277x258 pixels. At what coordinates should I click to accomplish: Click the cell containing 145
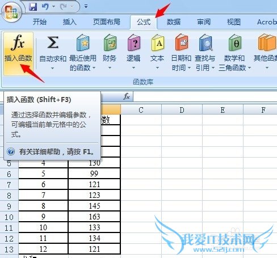tap(94, 206)
